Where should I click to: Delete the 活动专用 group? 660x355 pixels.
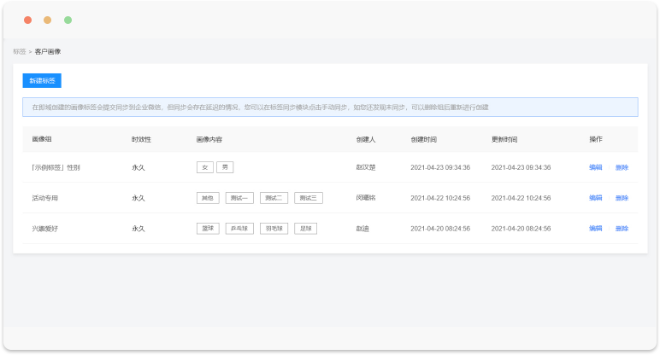(x=622, y=198)
